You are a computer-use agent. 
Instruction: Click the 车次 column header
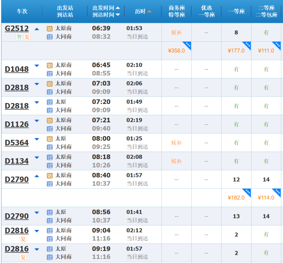22,11
